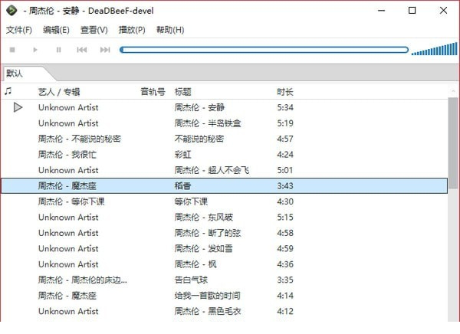The height and width of the screenshot is (334, 460).
Task: Click the playlist vertical scrollbar thumb
Action: tap(453, 142)
